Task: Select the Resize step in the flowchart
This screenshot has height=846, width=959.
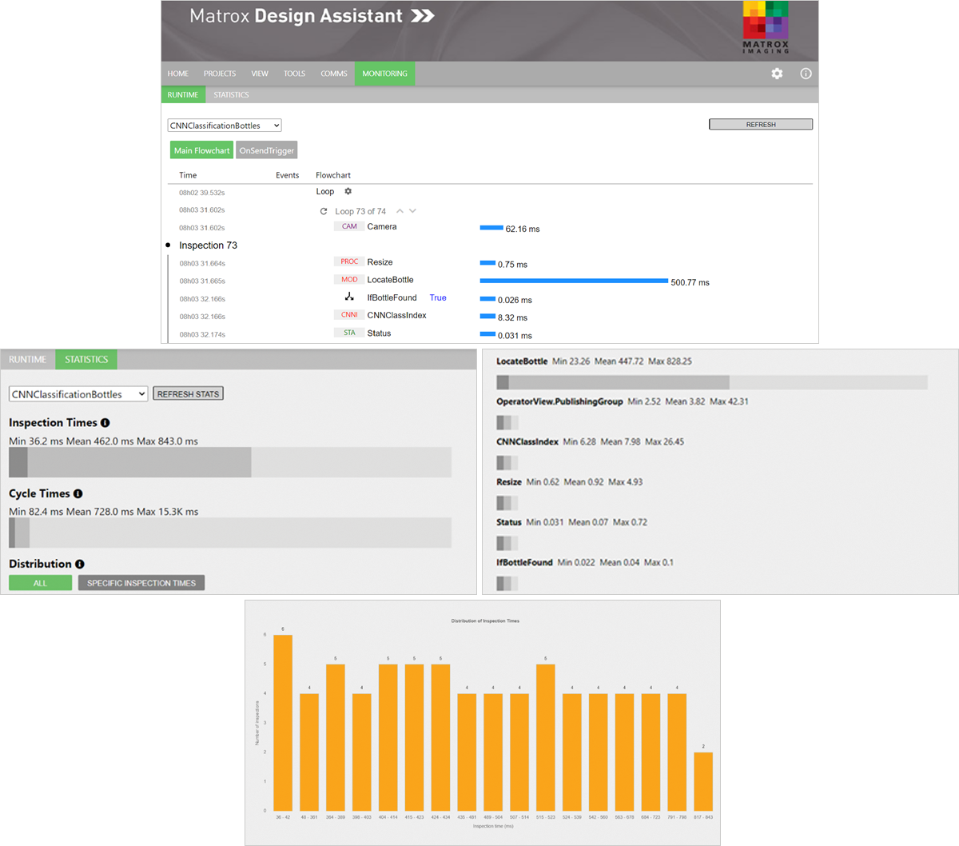Action: [x=380, y=261]
